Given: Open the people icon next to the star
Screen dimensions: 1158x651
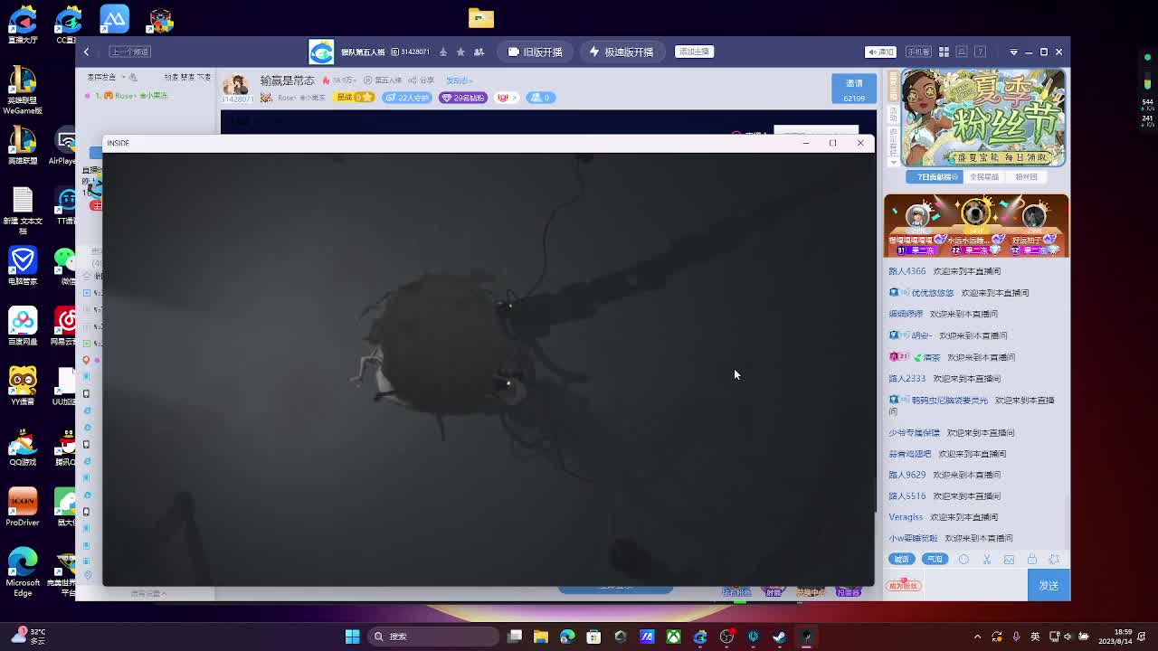Looking at the screenshot, I should tap(479, 52).
